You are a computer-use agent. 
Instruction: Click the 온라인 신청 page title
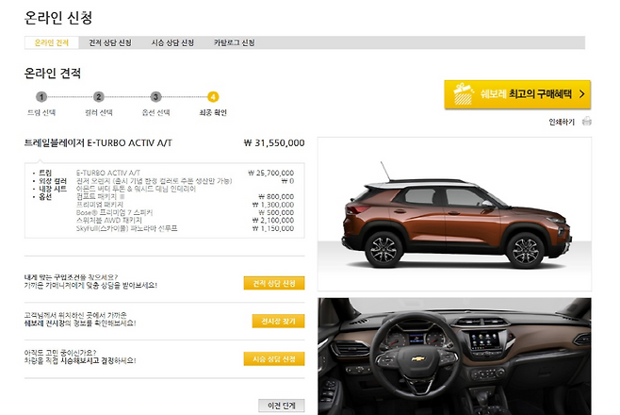[58, 17]
